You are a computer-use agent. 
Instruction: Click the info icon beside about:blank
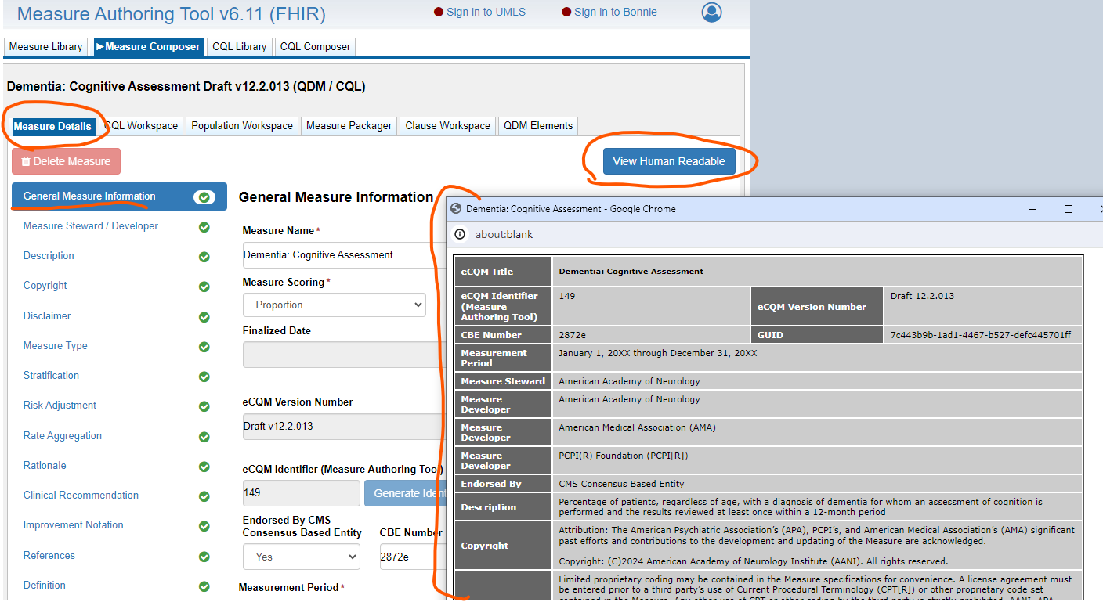coord(460,234)
